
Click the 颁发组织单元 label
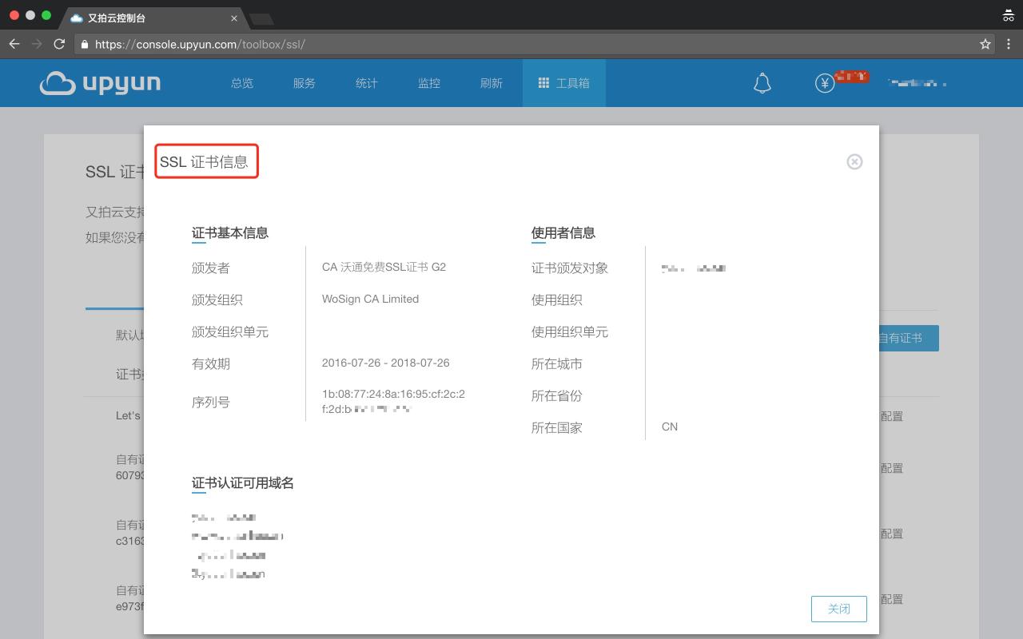coord(230,331)
